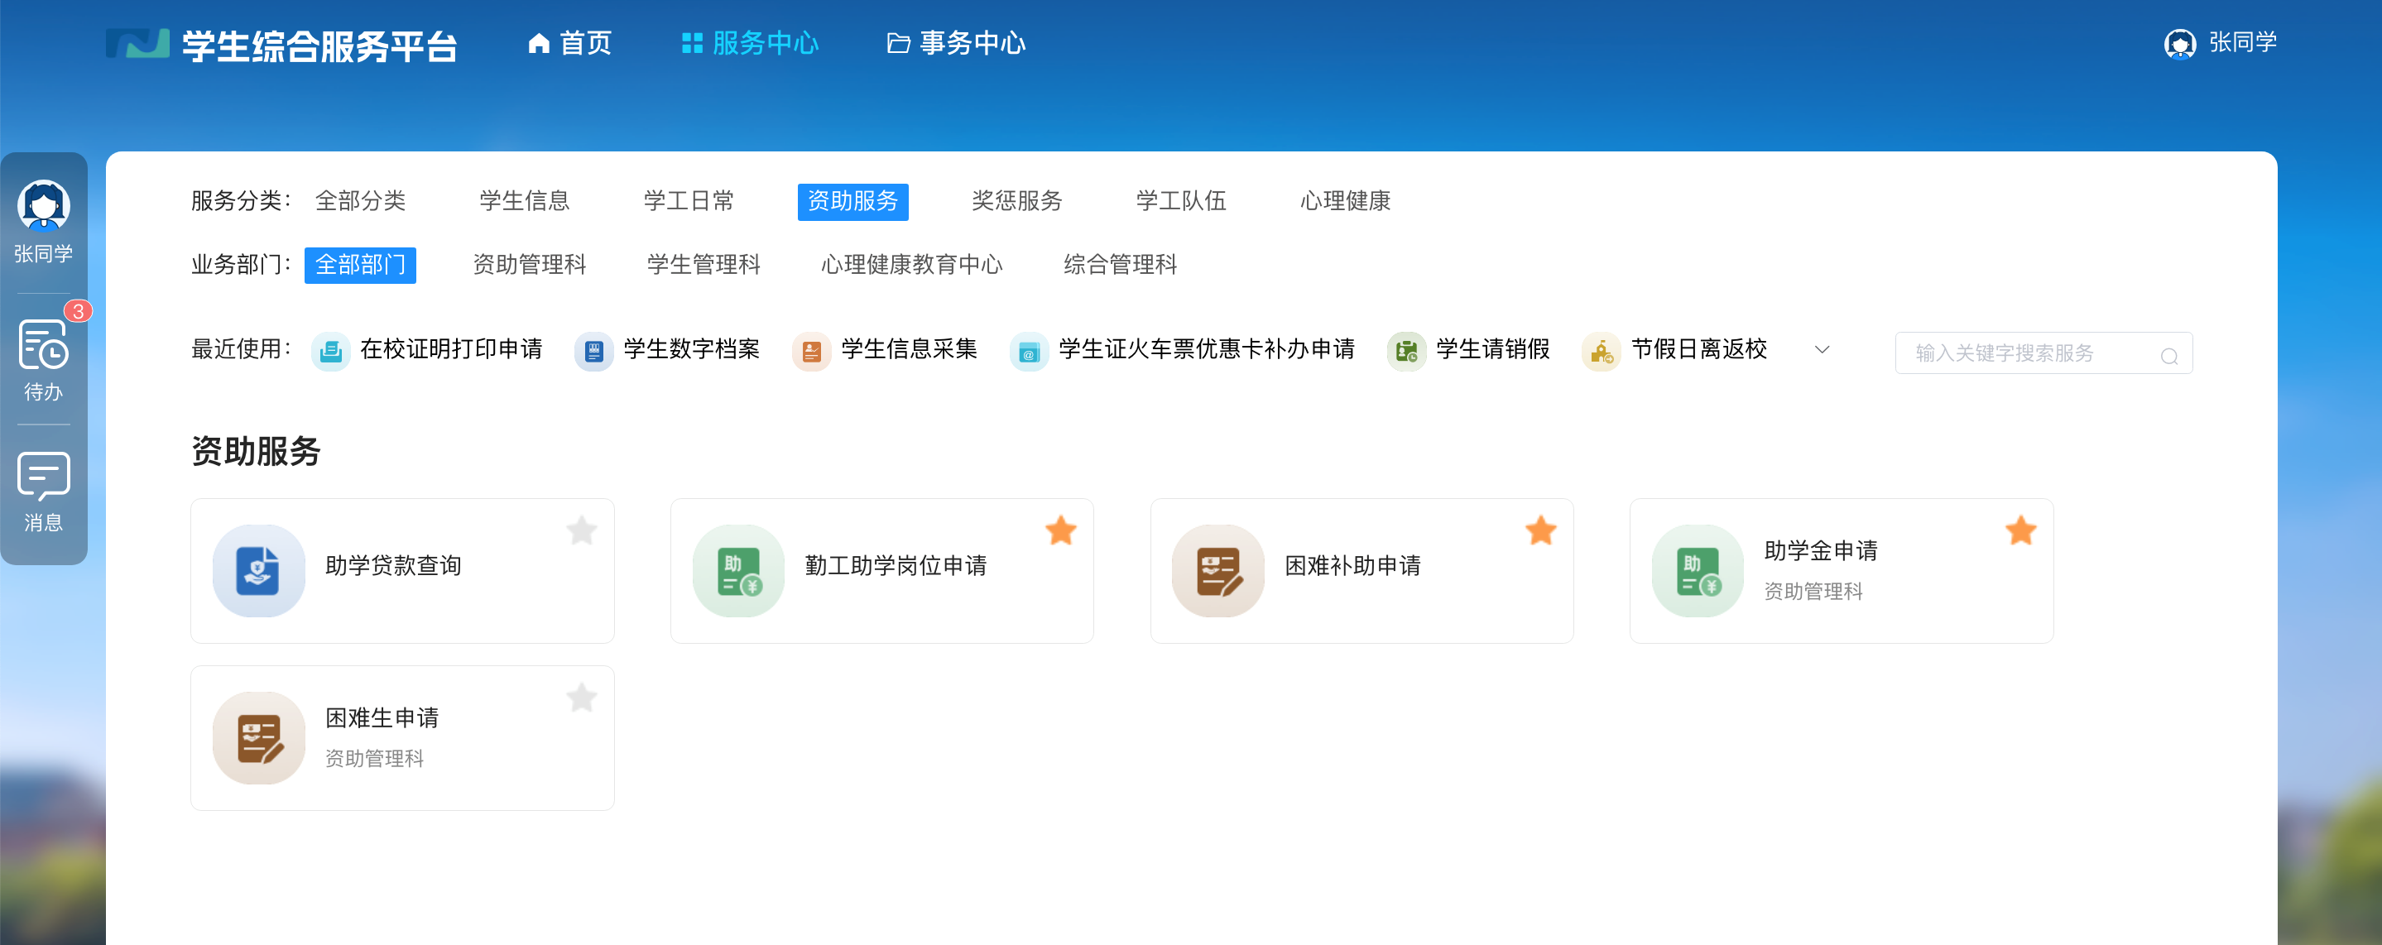This screenshot has width=2382, height=945.
Task: Favorite the 助学贷款查询 service star
Action: pos(581,530)
